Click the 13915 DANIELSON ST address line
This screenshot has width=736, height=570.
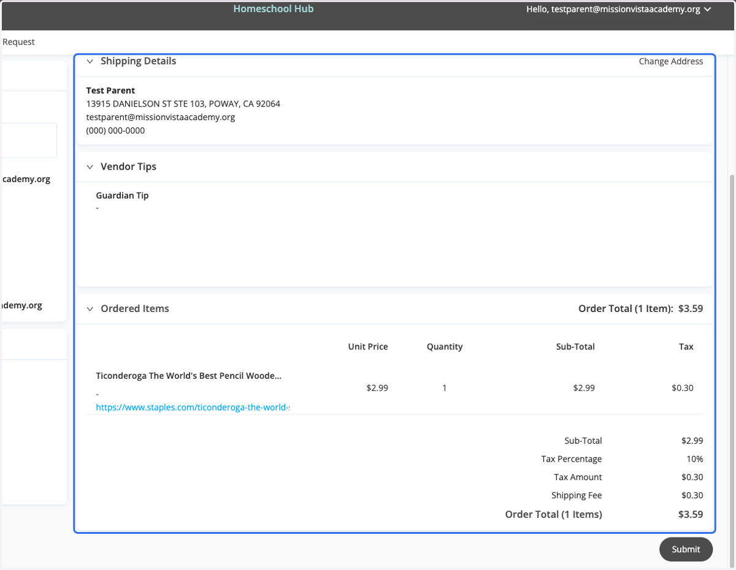pos(183,104)
